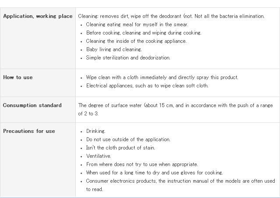Click the "Application, working place" row header
This screenshot has width=280, height=198.
(x=38, y=16)
